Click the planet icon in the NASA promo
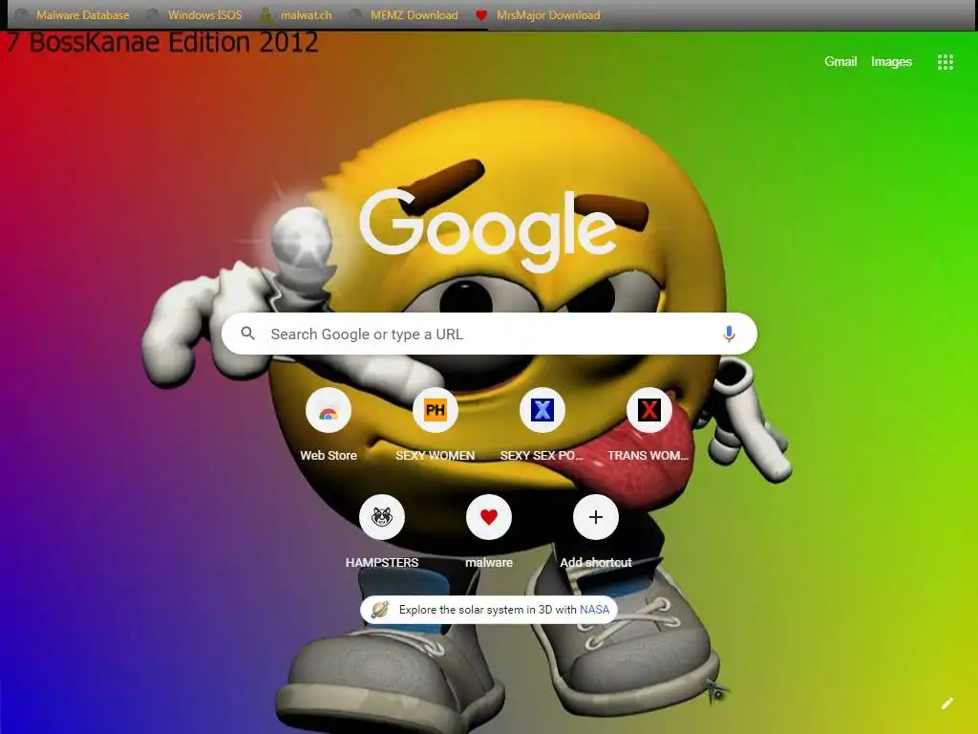978x734 pixels. coord(380,609)
